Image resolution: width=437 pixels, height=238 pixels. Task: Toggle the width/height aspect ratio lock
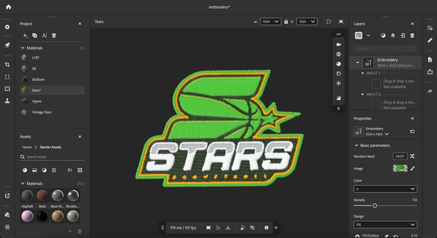click(286, 22)
